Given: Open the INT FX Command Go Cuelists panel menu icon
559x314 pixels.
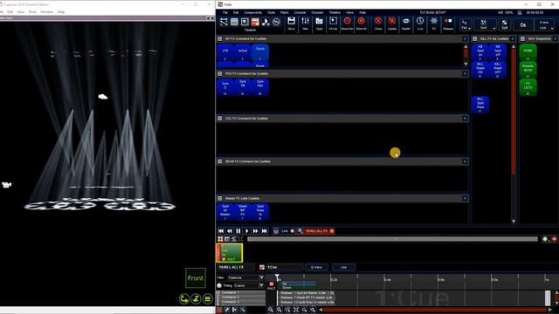Looking at the screenshot, I should click(220, 38).
